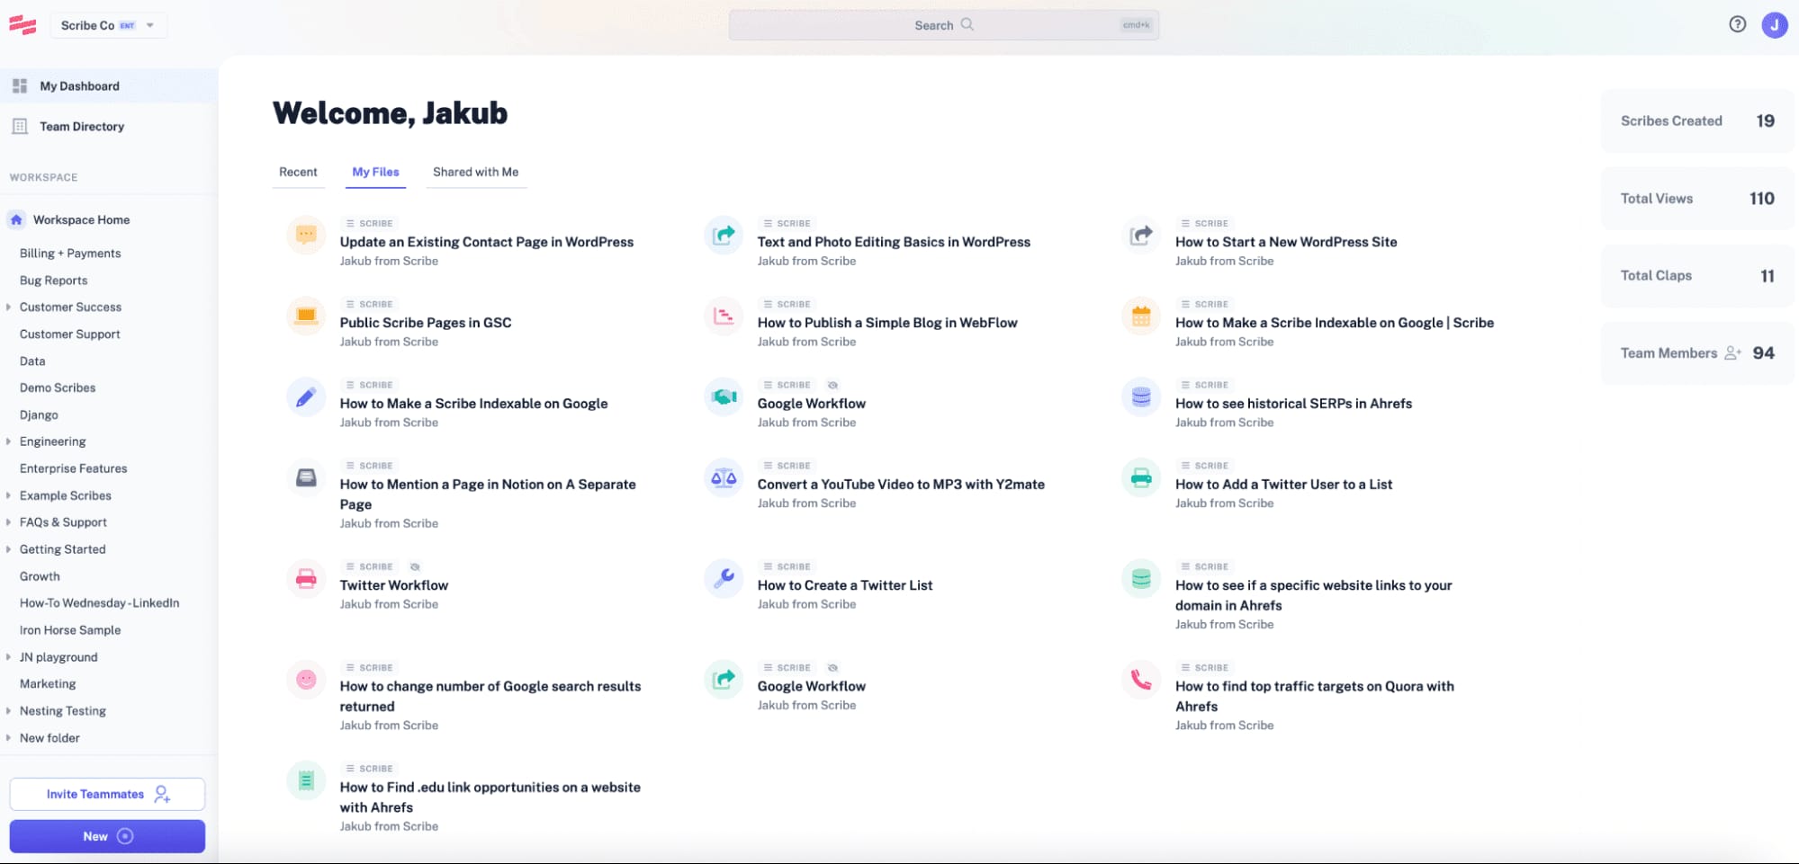This screenshot has width=1799, height=864.
Task: Click the Invite Teammates button
Action: click(x=107, y=794)
